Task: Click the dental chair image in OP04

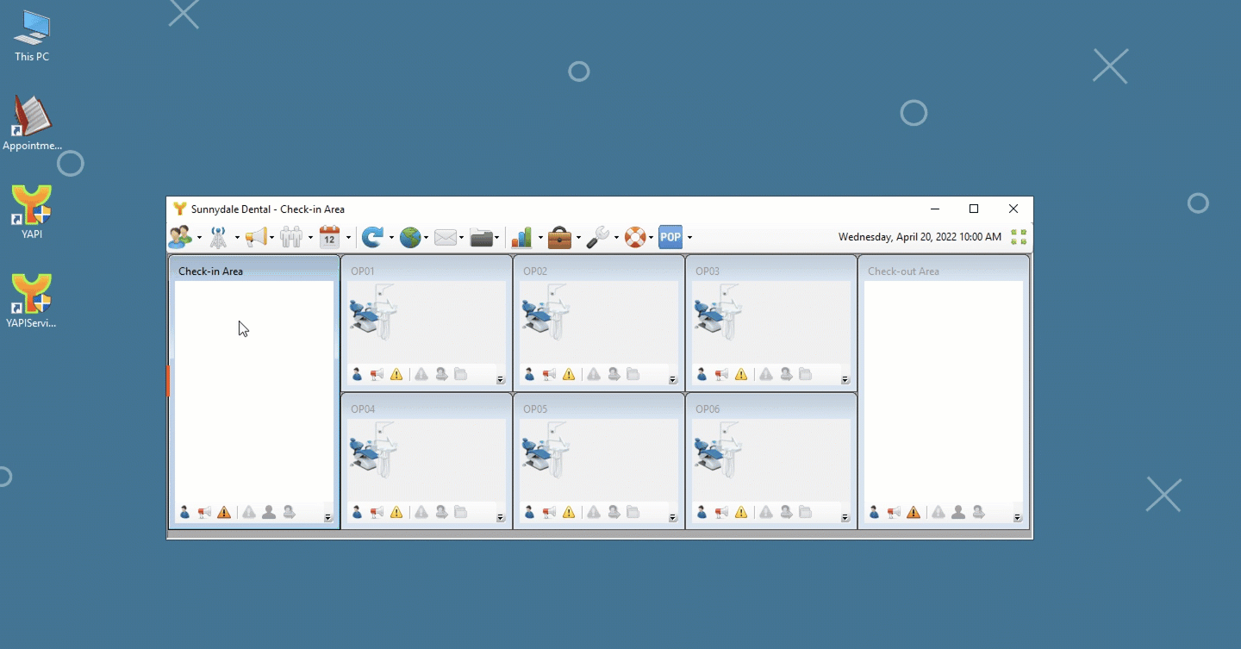Action: coord(373,450)
